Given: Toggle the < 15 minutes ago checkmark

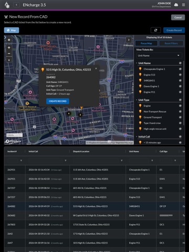Looking at the screenshot, I should point(180,142).
